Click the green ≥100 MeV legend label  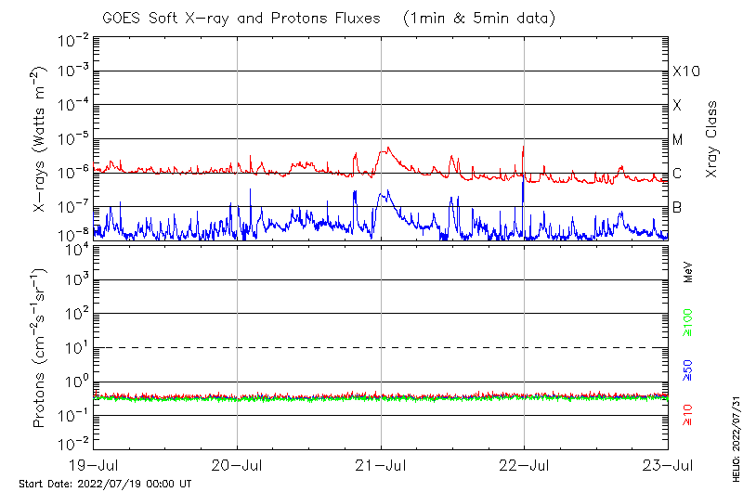pos(688,323)
